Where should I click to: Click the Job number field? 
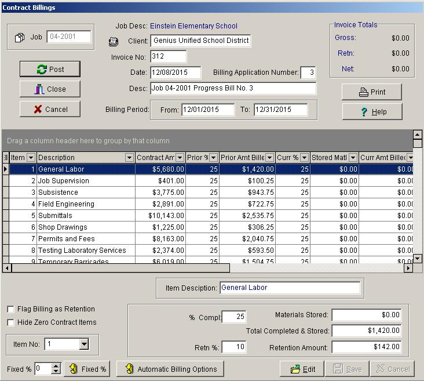[x=69, y=37]
